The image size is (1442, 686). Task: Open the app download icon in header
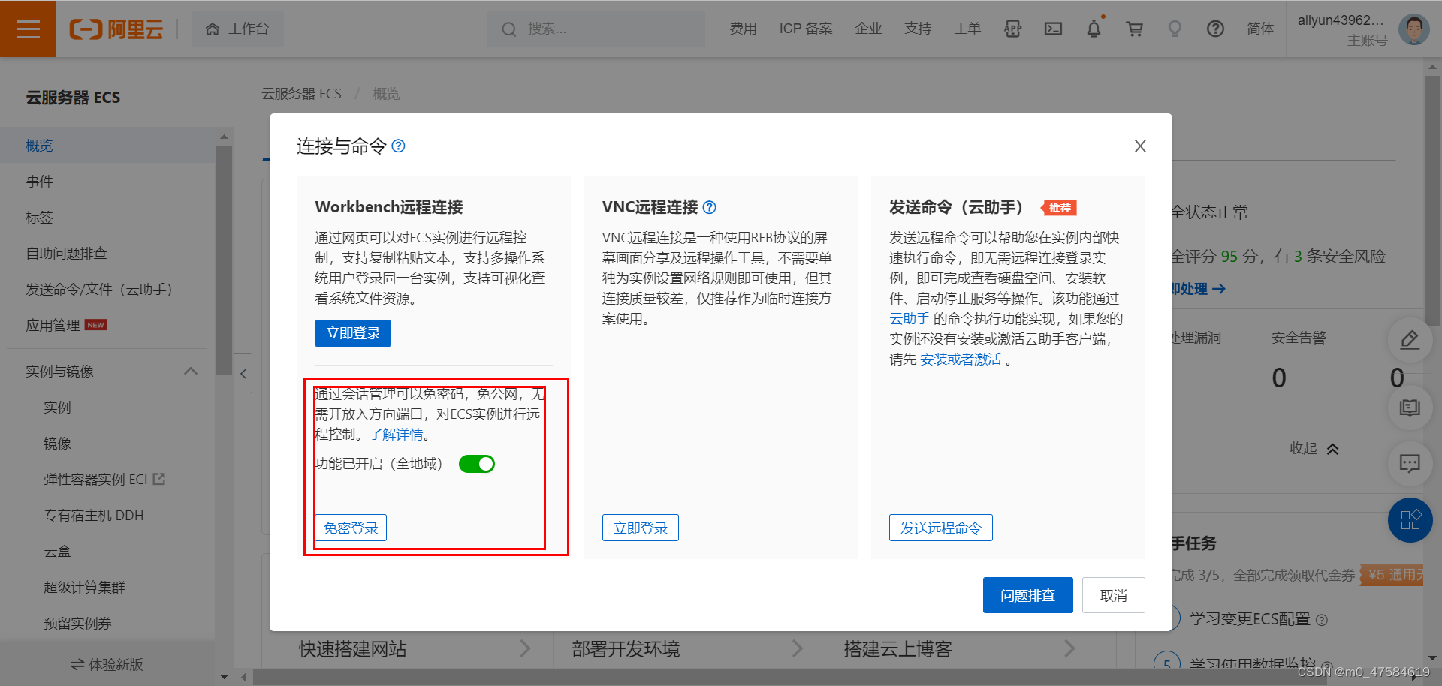click(1012, 29)
